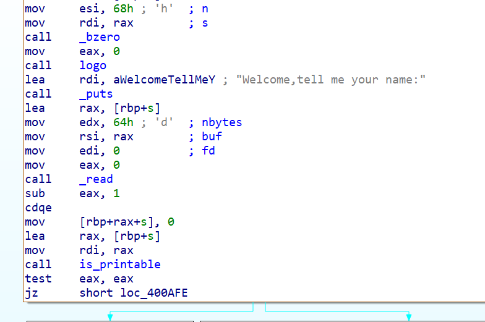The width and height of the screenshot is (485, 322).
Task: Click the right cyan branch arrow
Action: click(409, 316)
